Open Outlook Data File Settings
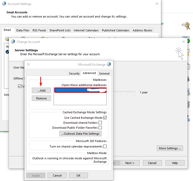 tap(80, 134)
